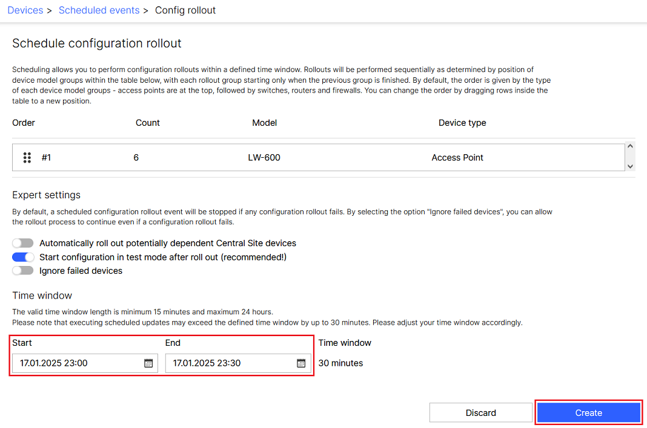Image resolution: width=647 pixels, height=428 pixels.
Task: Open the Start date calendar picker
Action: click(x=148, y=363)
